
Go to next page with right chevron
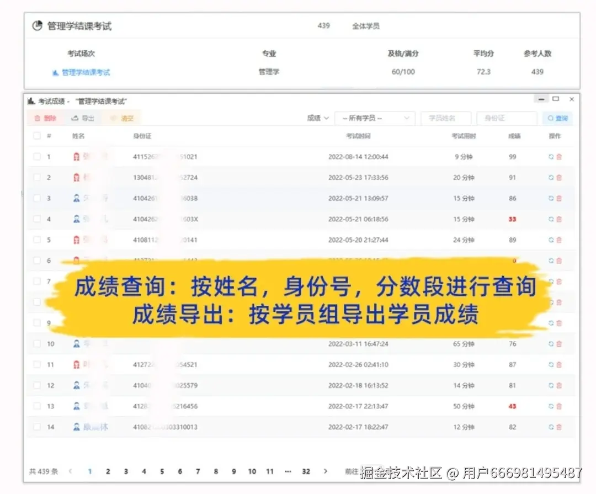(x=326, y=471)
